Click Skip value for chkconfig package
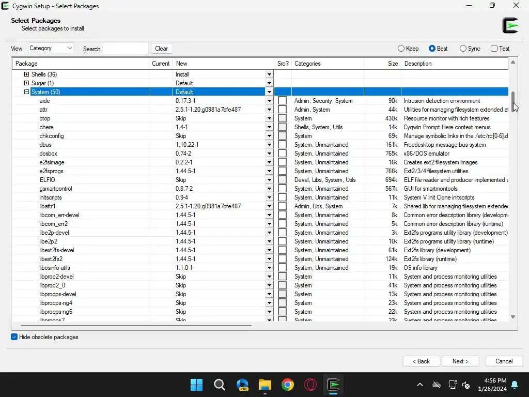This screenshot has width=529, height=397. 181,136
